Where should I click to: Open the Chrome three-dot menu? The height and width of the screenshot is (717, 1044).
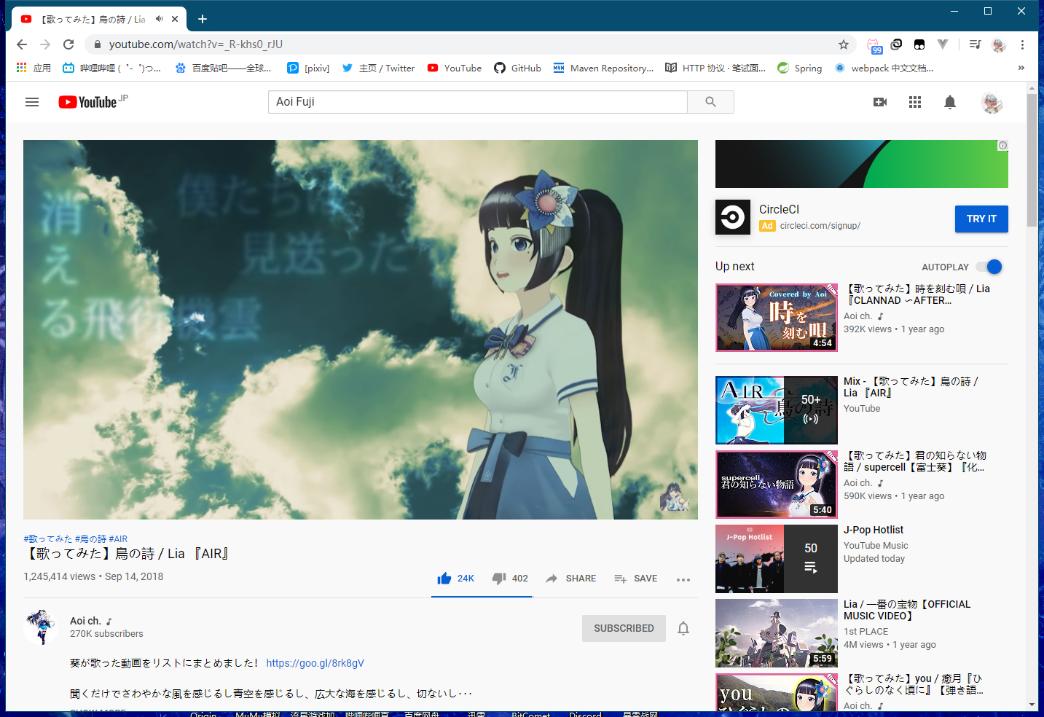click(x=1022, y=44)
